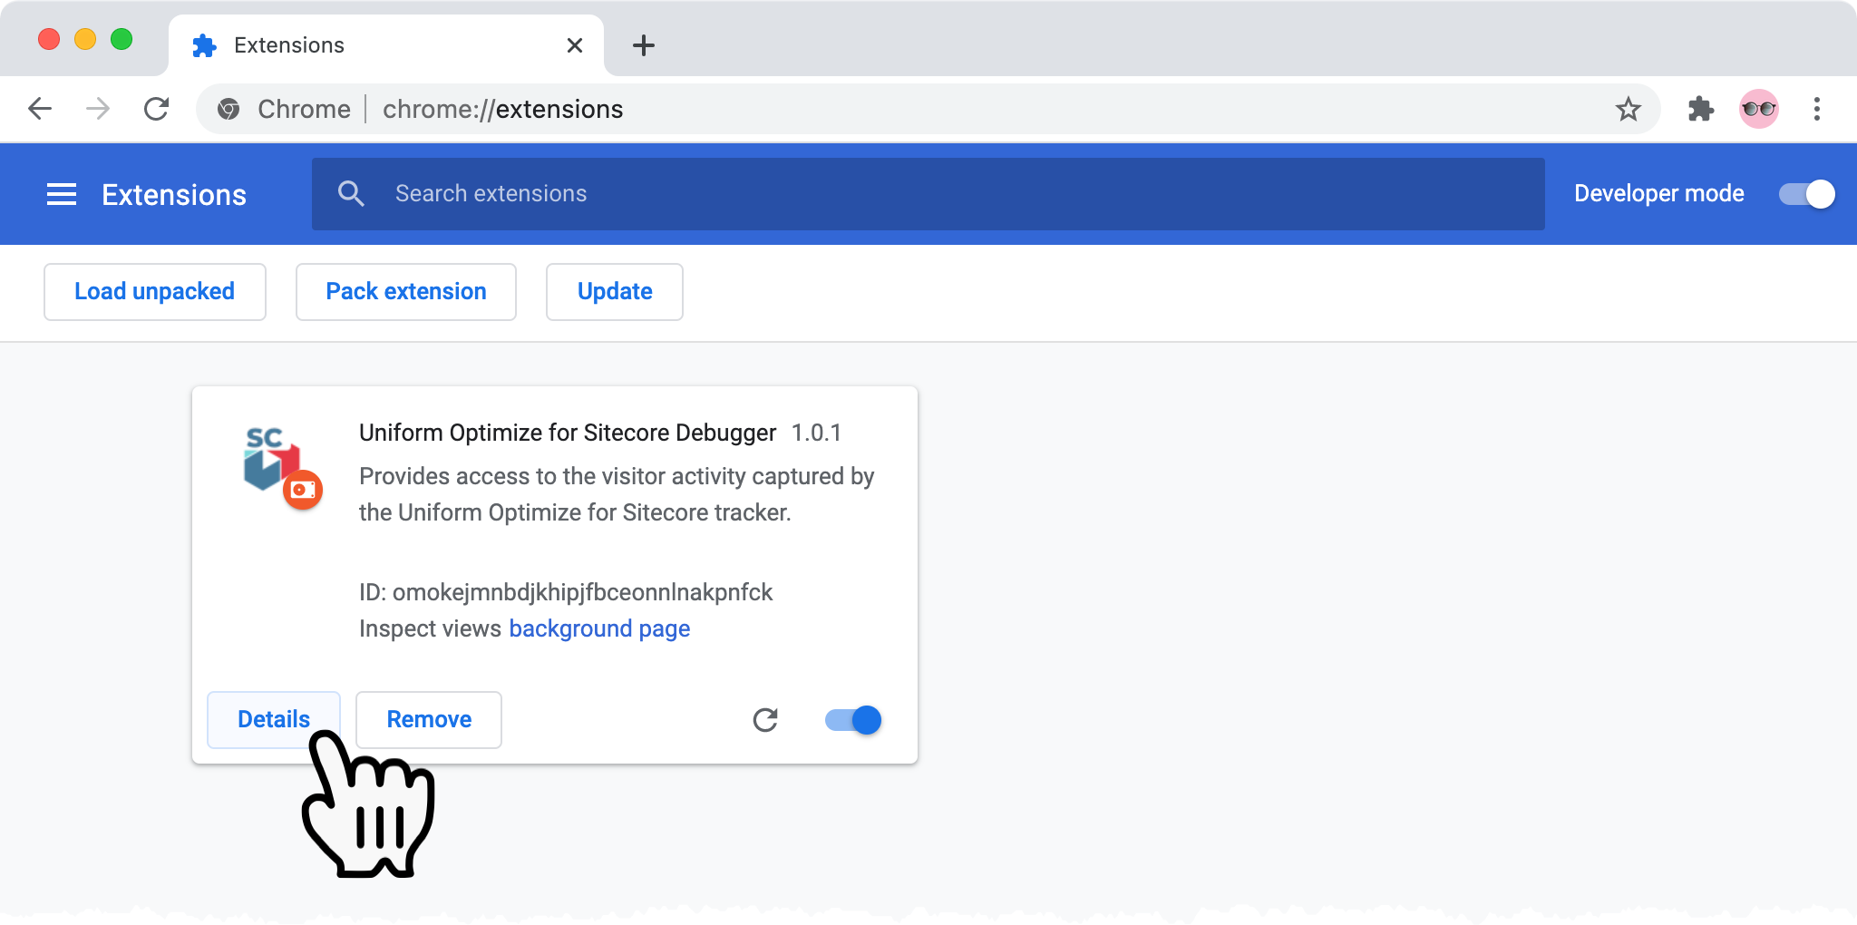The width and height of the screenshot is (1857, 925).
Task: Open Chrome's three-dot menu
Action: point(1817,109)
